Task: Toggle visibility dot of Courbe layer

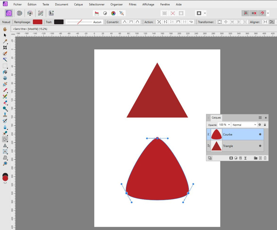Action: tap(260, 134)
